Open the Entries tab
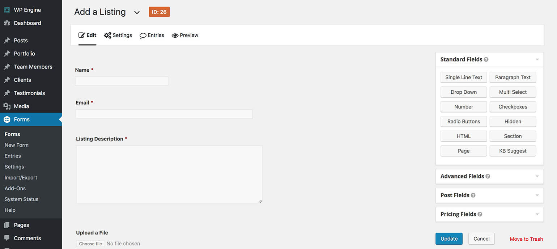557x249 pixels. (152, 35)
